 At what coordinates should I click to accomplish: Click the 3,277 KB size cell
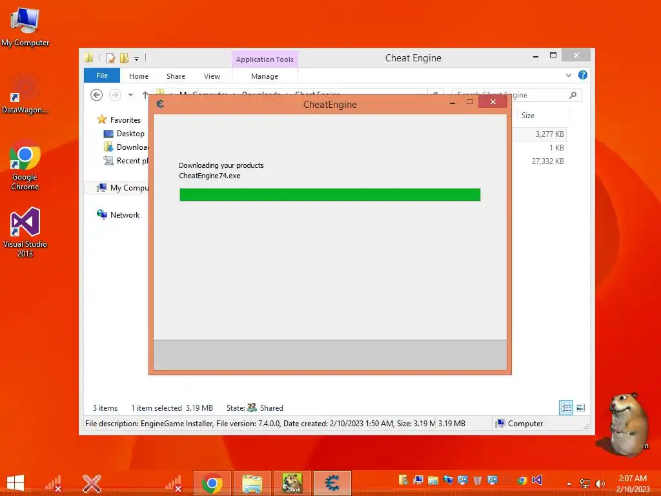(x=550, y=134)
